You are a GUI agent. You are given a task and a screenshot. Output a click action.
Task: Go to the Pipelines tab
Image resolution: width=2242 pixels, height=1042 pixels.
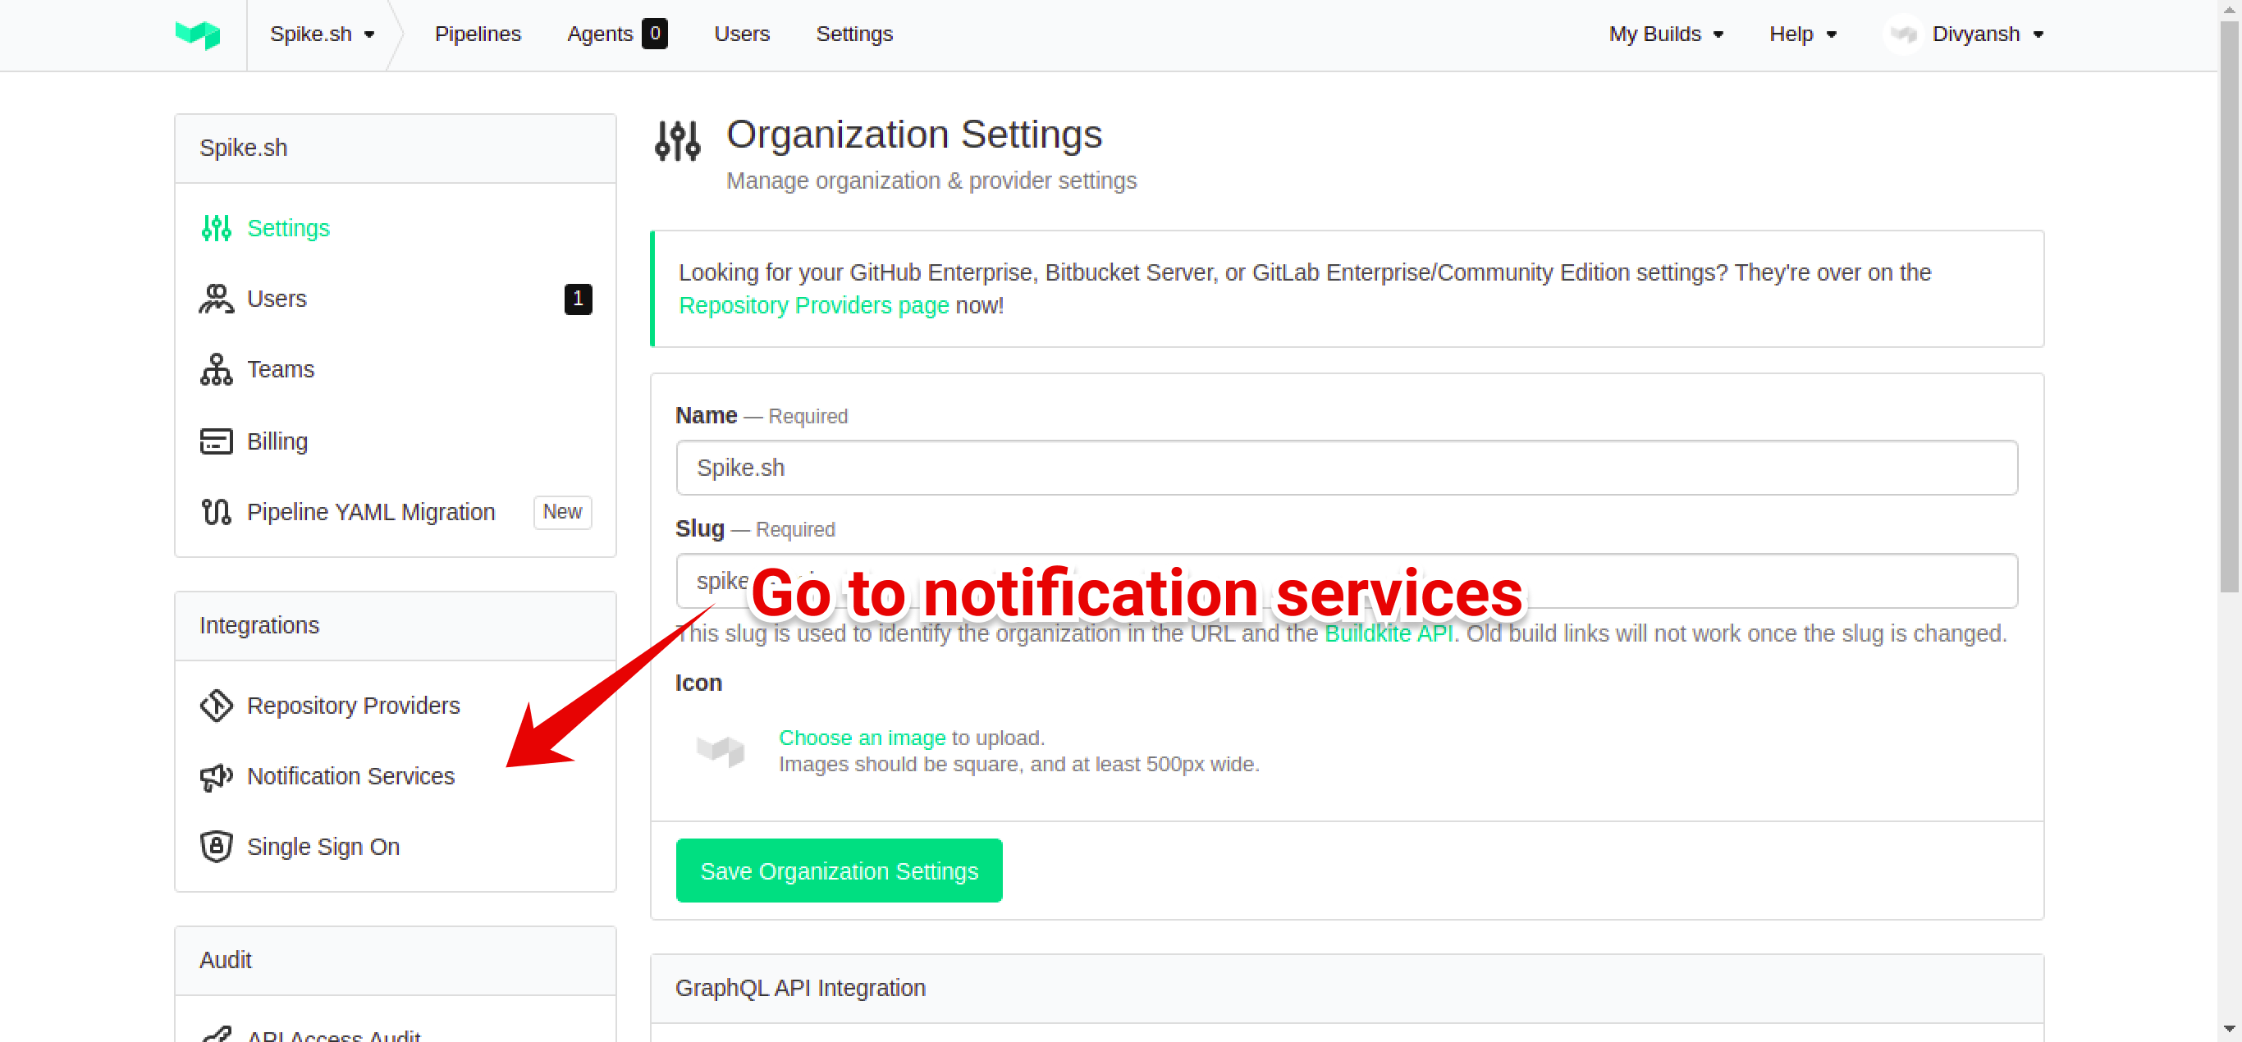[x=477, y=34]
